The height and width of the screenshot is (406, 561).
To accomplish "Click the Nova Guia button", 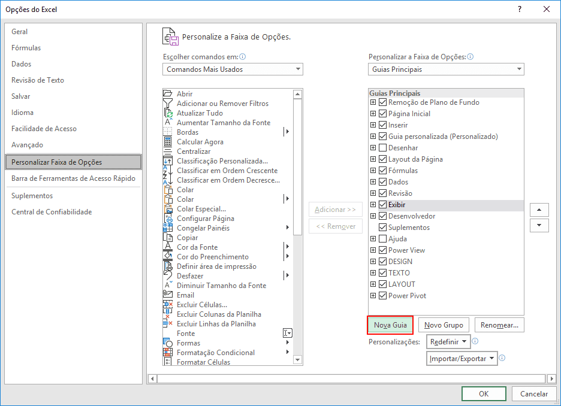I will coord(390,325).
